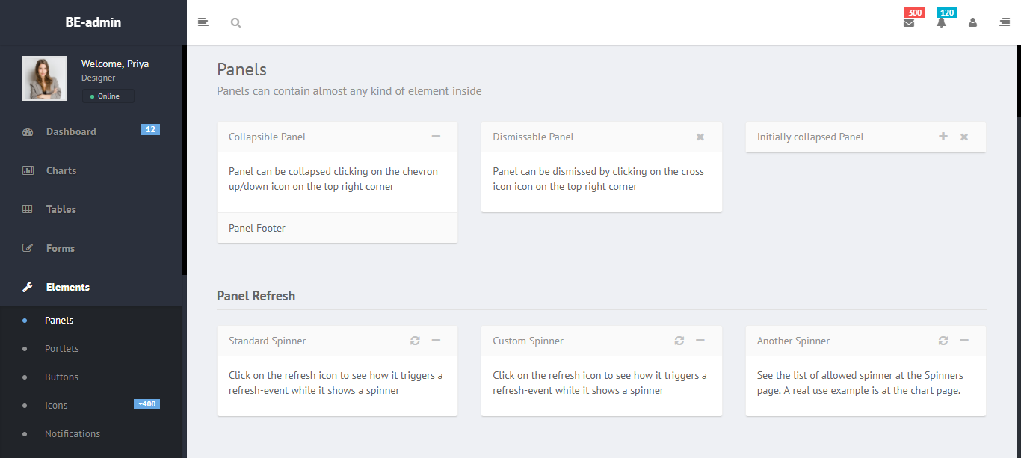Refresh the Another Spinner panel
Screen dimensions: 1021x458
(x=943, y=341)
